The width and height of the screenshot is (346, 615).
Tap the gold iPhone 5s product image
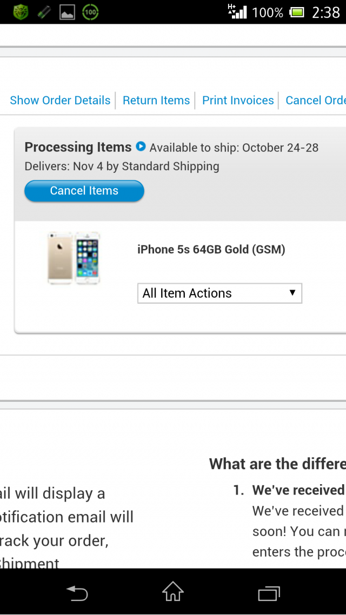coord(74,258)
